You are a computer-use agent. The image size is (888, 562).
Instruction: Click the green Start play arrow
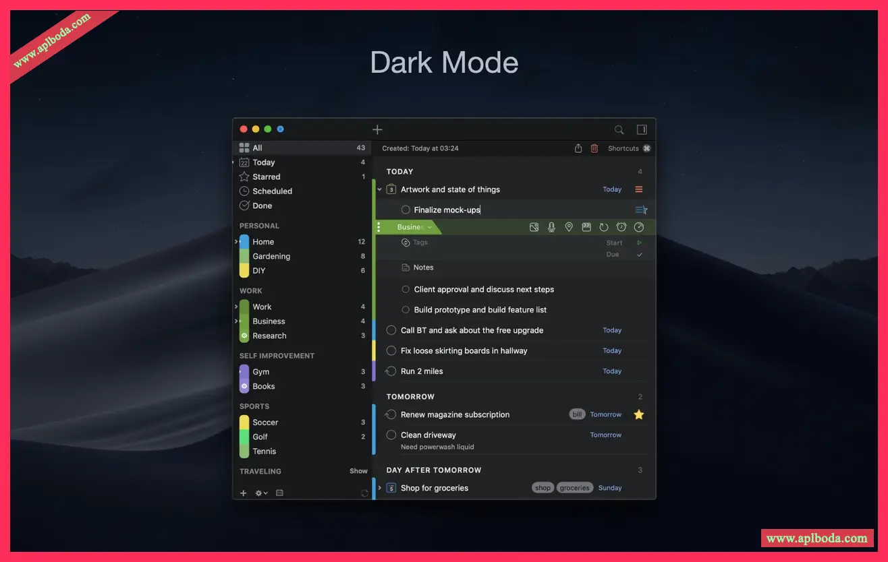tap(640, 243)
